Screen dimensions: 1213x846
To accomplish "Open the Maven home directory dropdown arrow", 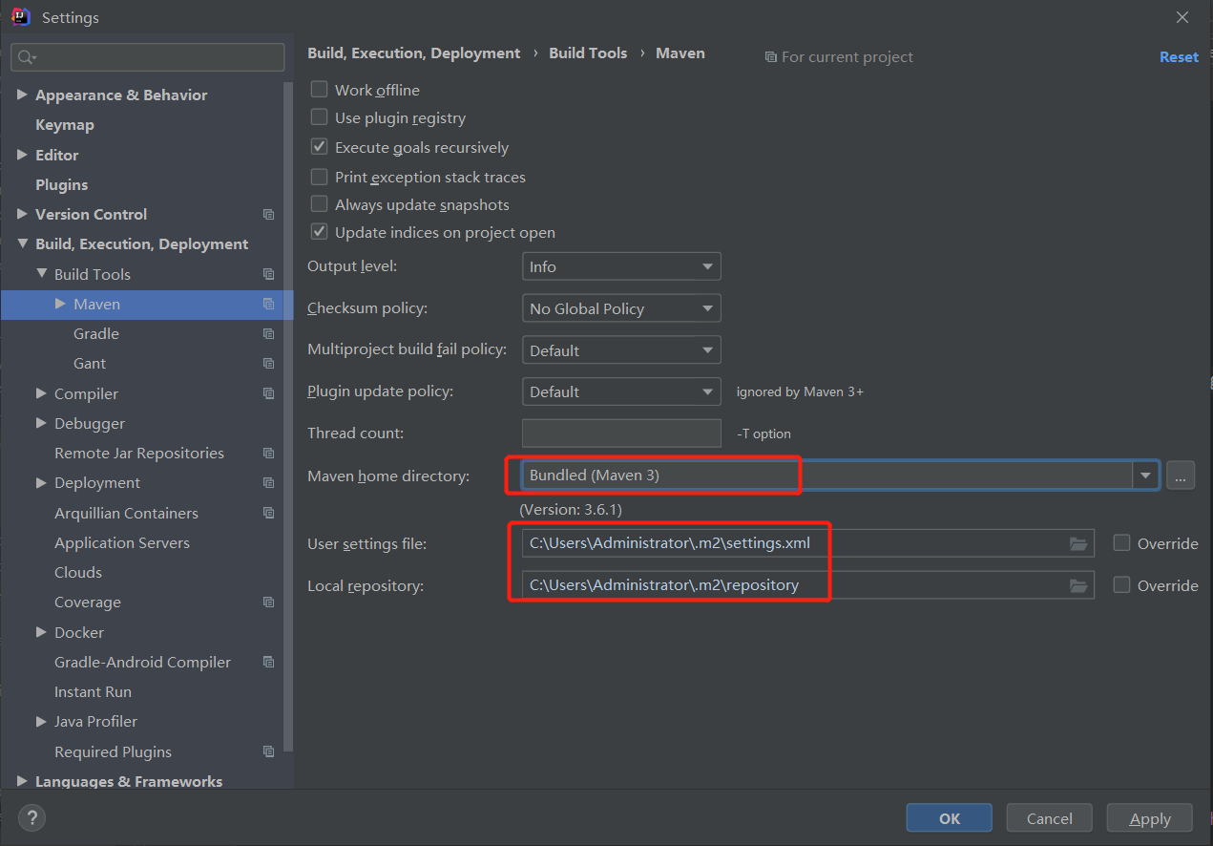I will [x=1145, y=475].
